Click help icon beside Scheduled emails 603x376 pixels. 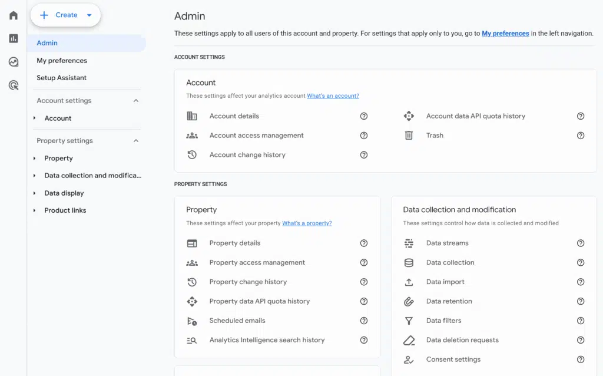point(364,321)
